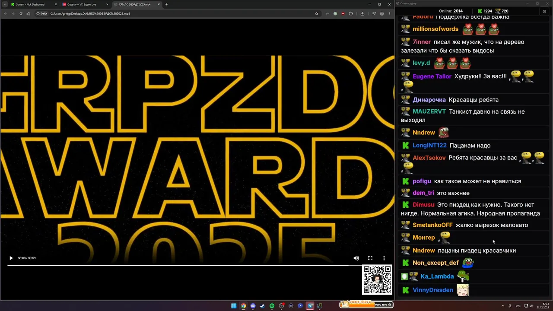Click username pofigu in chat
This screenshot has height=311, width=553.
[422, 181]
